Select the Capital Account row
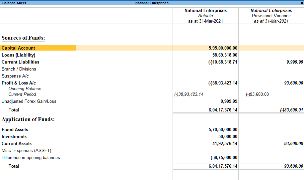Viewport: 304px width, 180px height. [x=152, y=48]
